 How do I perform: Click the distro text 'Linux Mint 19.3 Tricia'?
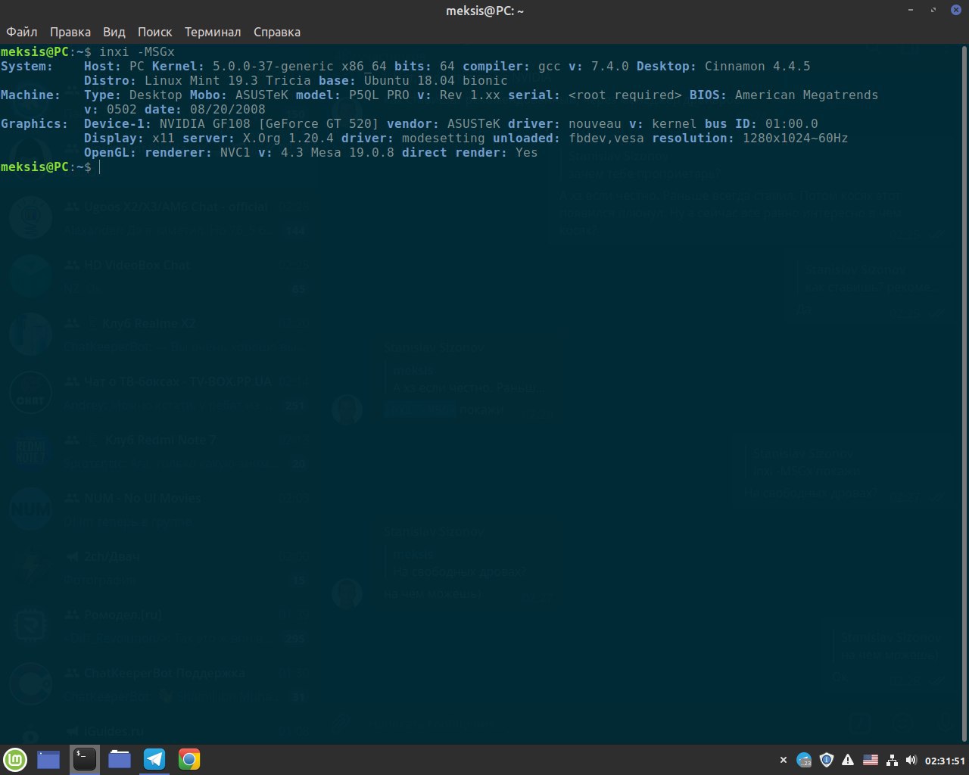[x=228, y=80]
